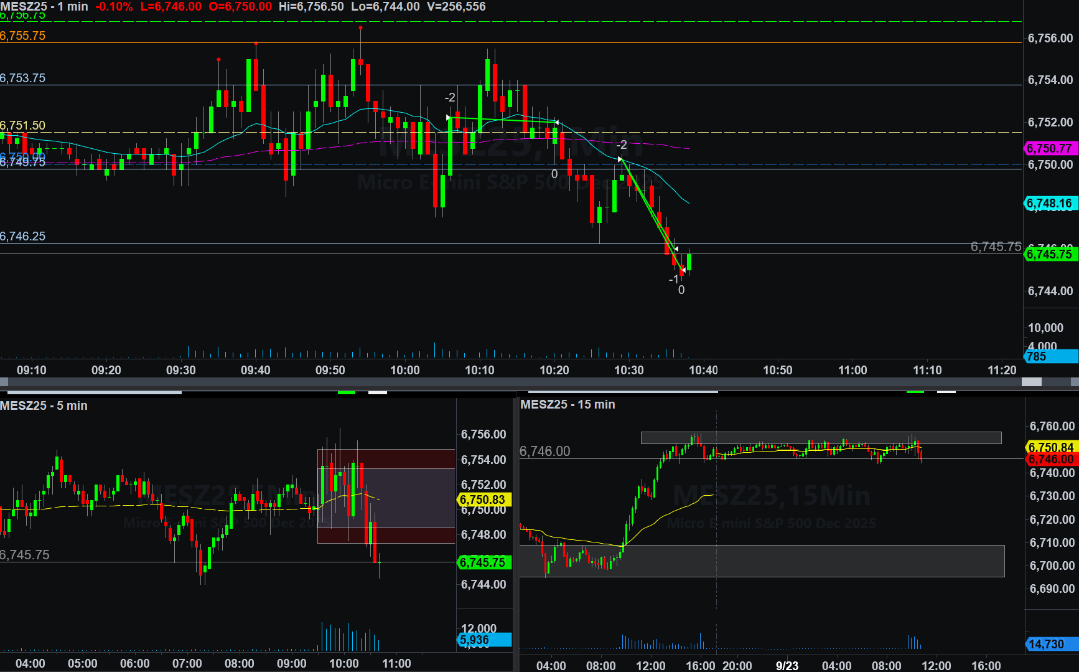The height and width of the screenshot is (672, 1079).
Task: Click the MESZ25 - 1 min chart title
Action: click(x=44, y=7)
